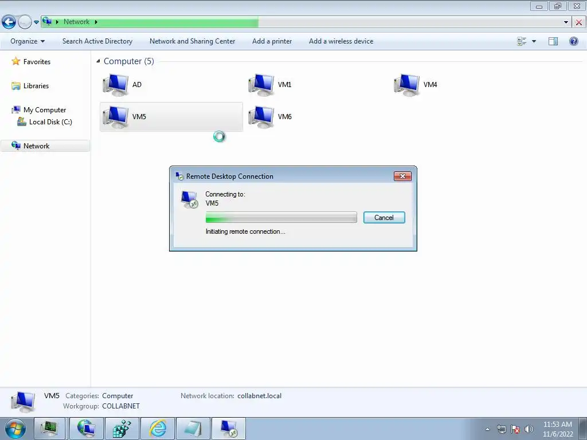The height and width of the screenshot is (440, 587).
Task: Click the COLLABNET workgroup value
Action: (121, 406)
